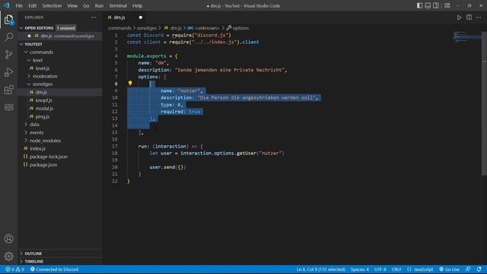Open the Remote Explorer activity icon
The height and width of the screenshot is (274, 487).
pos(8,107)
